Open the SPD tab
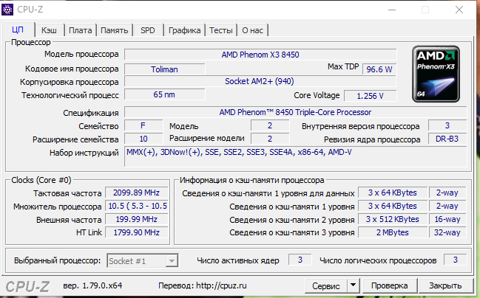Screen dimensions: 480x298 [148, 30]
